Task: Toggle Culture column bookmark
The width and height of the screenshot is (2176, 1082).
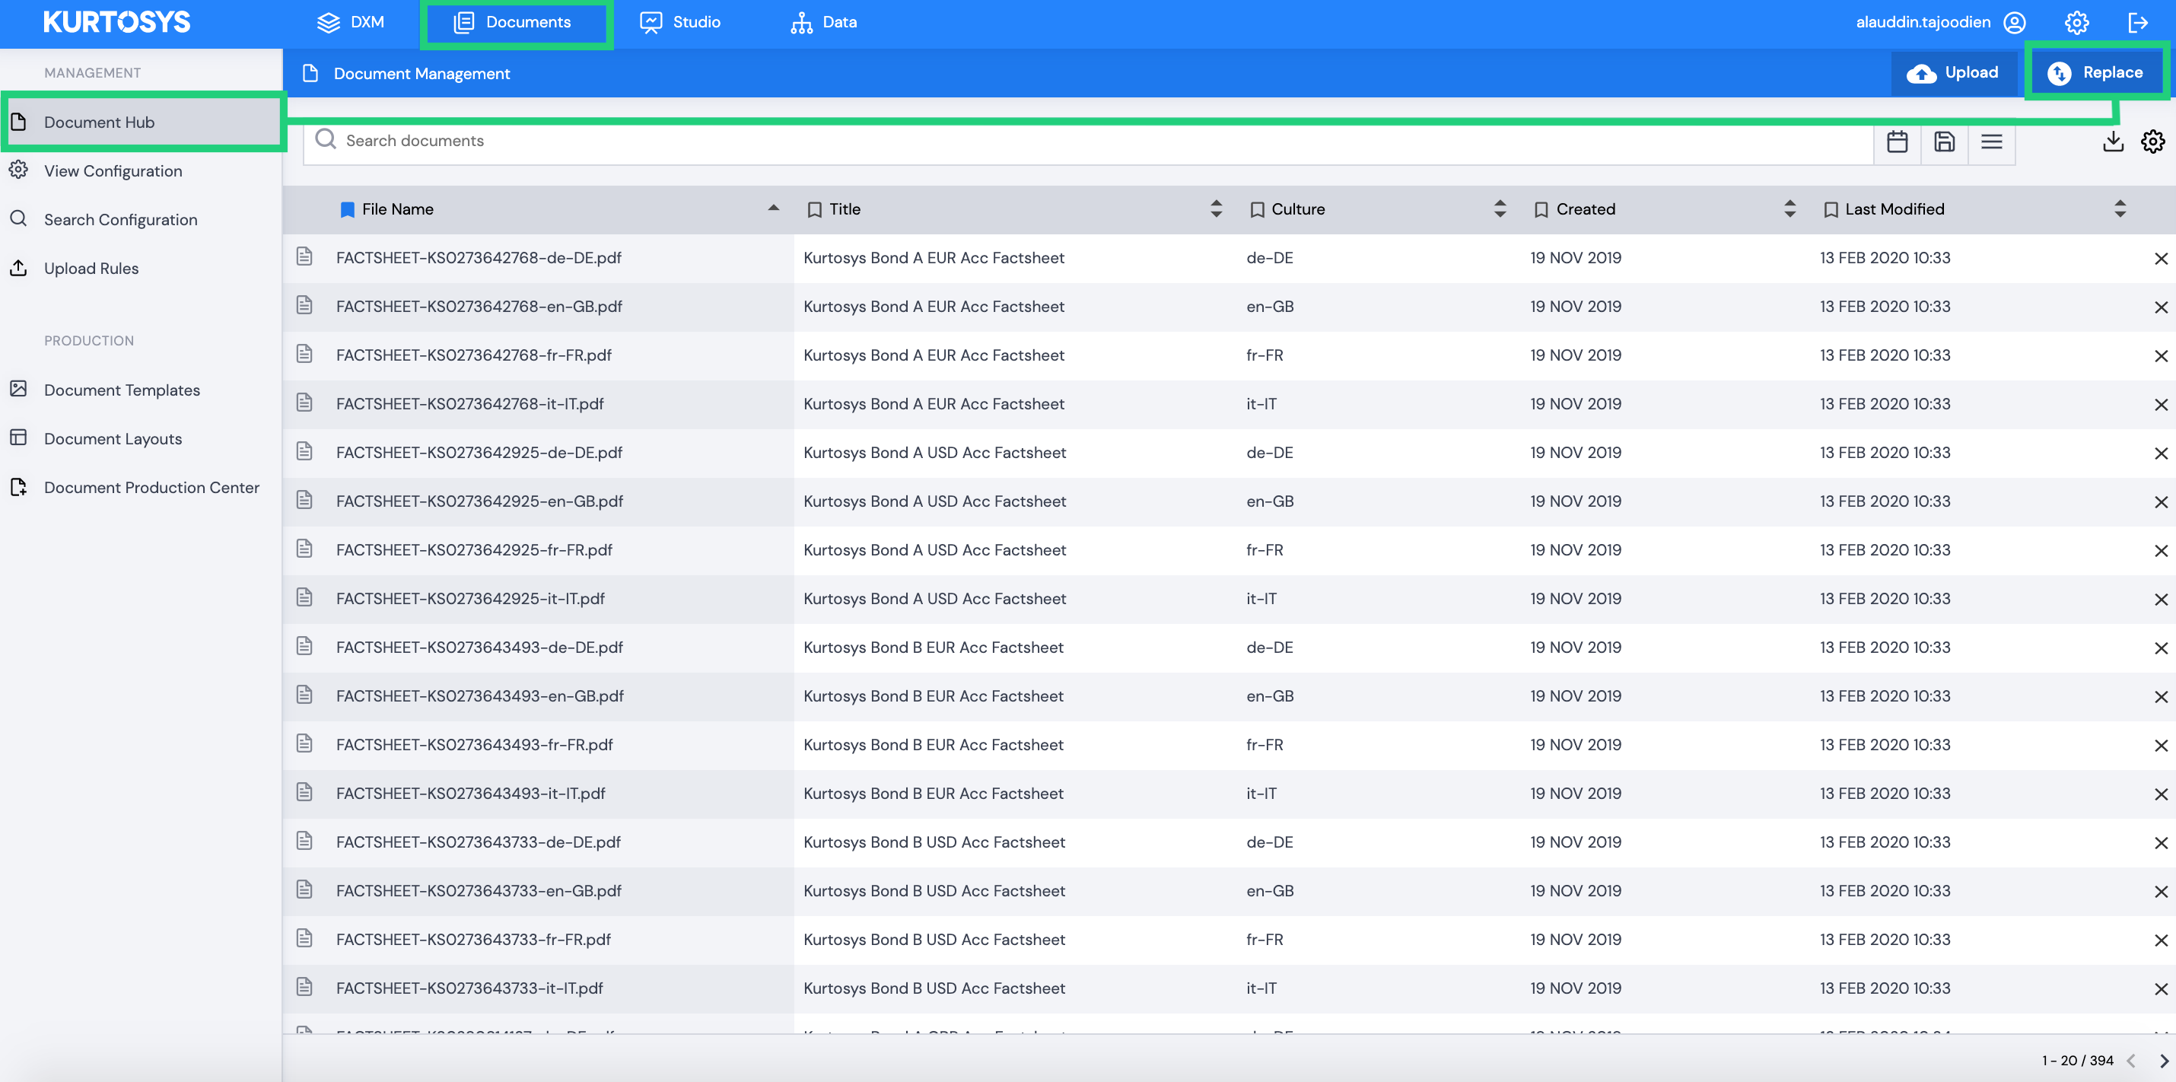Action: click(x=1257, y=210)
